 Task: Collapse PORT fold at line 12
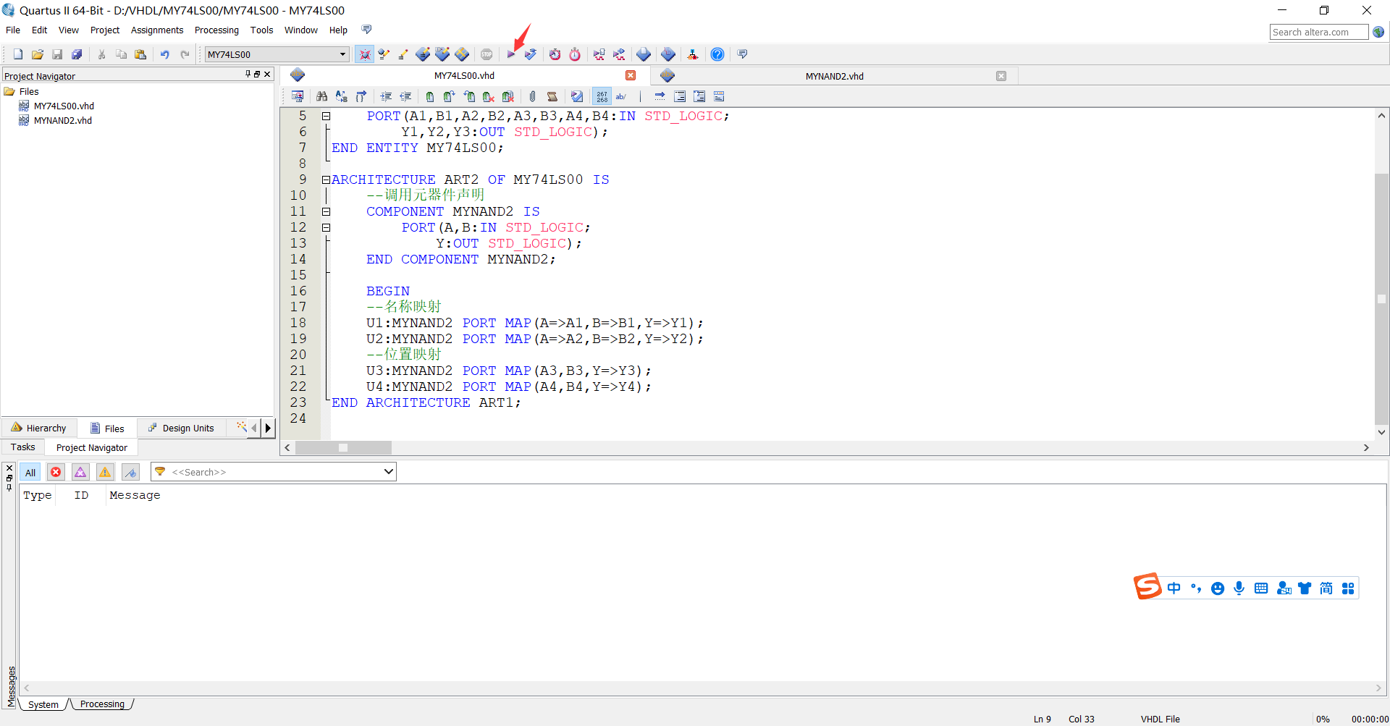point(327,227)
